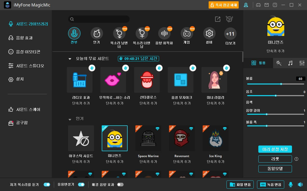Open 음성 이모티콘 in sidebar
The height and width of the screenshot is (191, 307).
pyautogui.click(x=24, y=52)
